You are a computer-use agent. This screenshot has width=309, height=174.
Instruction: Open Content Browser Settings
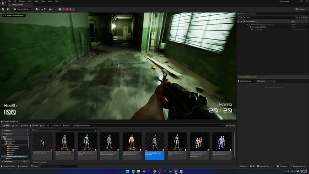point(231,126)
